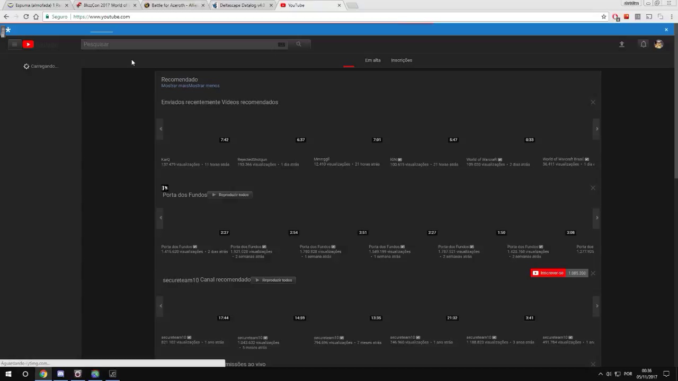Open the Windows Start menu
678x381 pixels.
tap(8, 374)
